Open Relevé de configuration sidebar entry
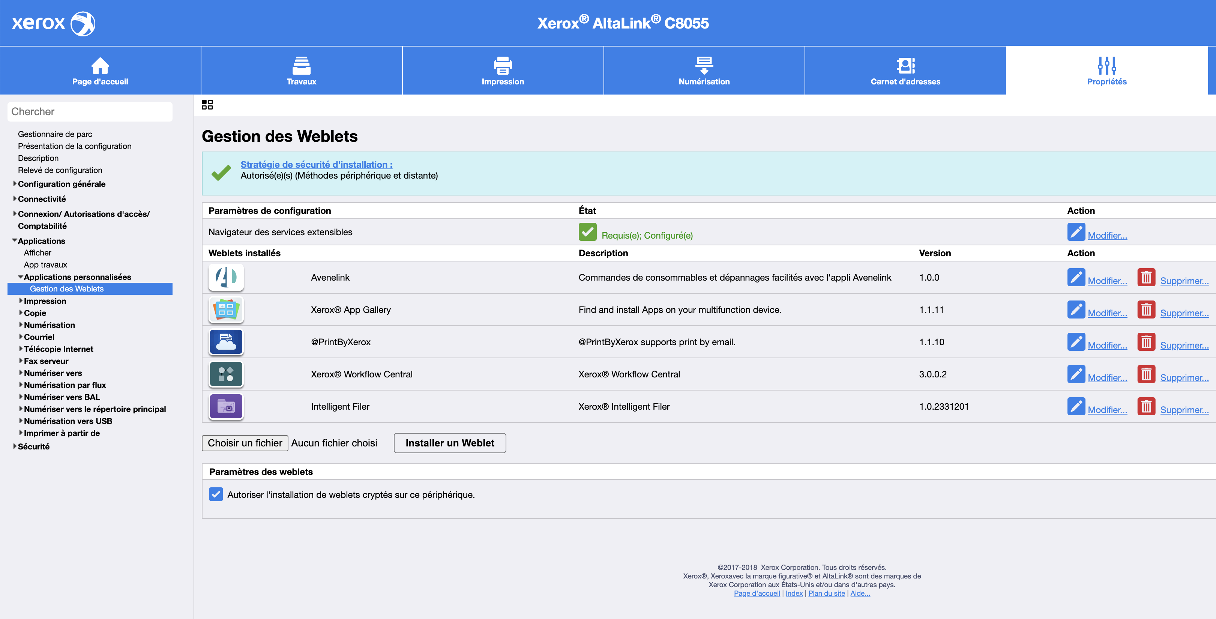The height and width of the screenshot is (619, 1216). [60, 170]
